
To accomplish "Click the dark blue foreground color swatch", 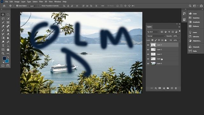I will point(4,58).
